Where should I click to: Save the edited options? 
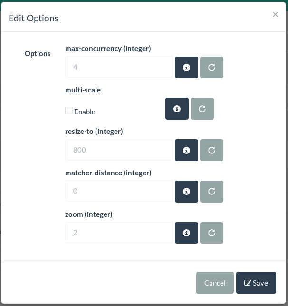(256, 283)
